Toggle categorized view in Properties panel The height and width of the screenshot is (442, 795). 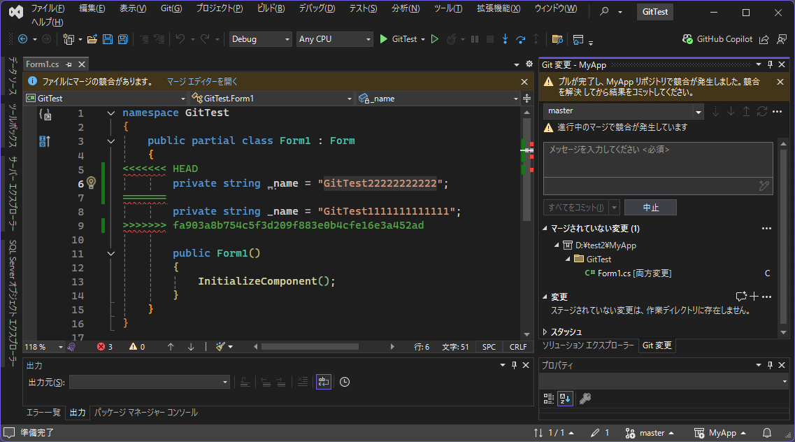pyautogui.click(x=549, y=399)
